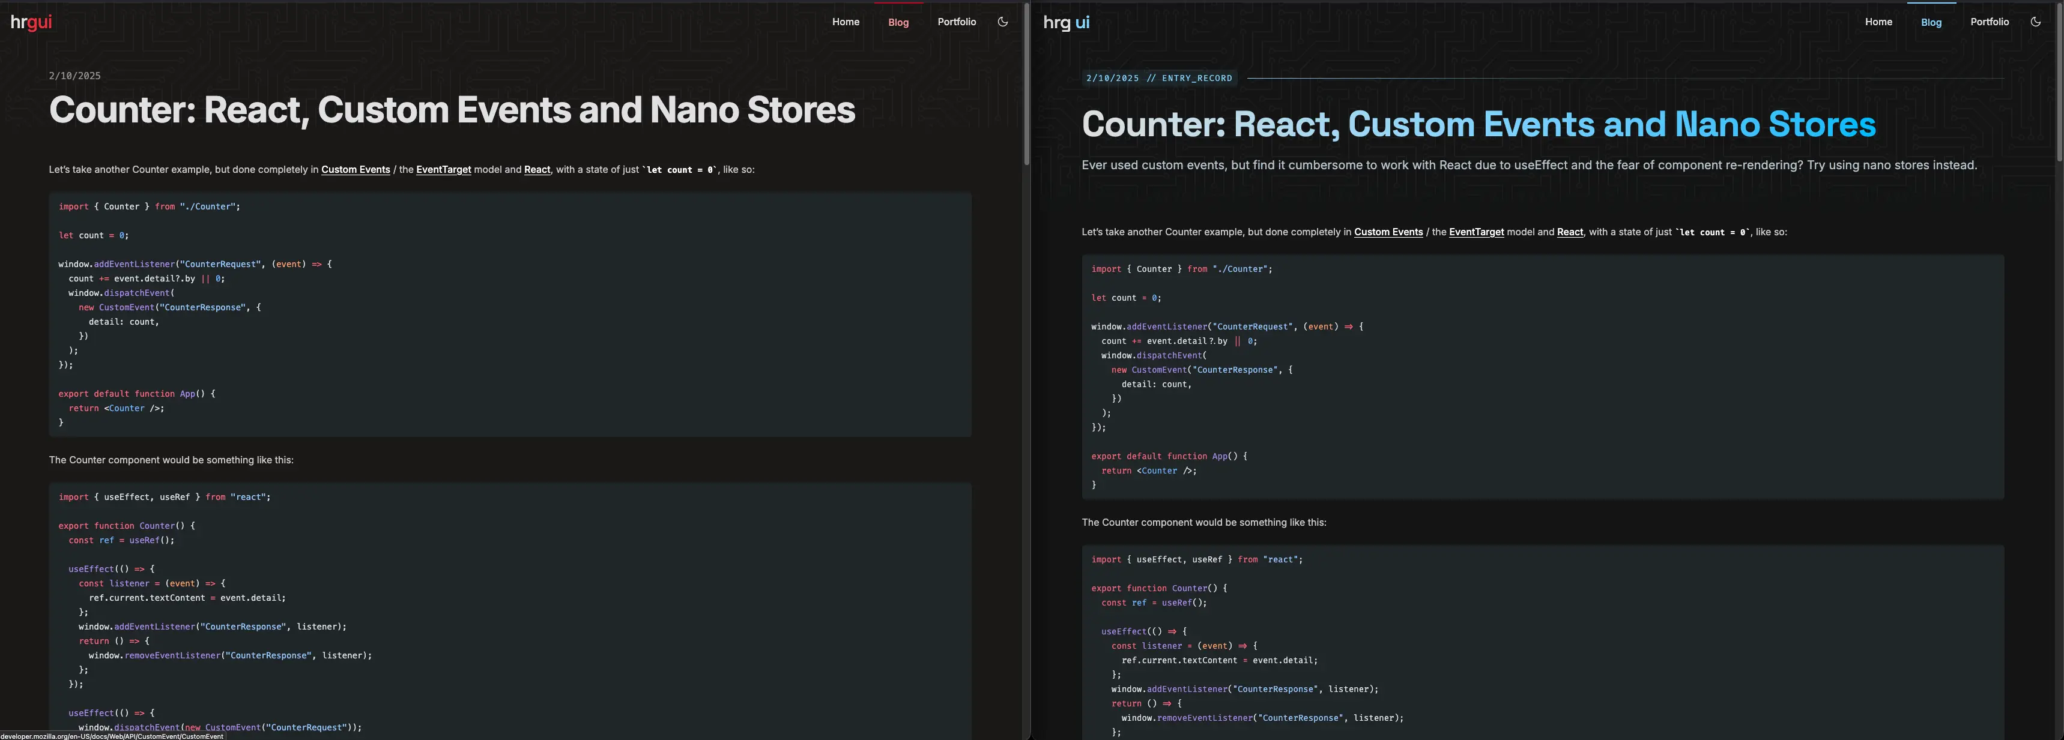Open the EventTarget link in the left article

pos(443,169)
